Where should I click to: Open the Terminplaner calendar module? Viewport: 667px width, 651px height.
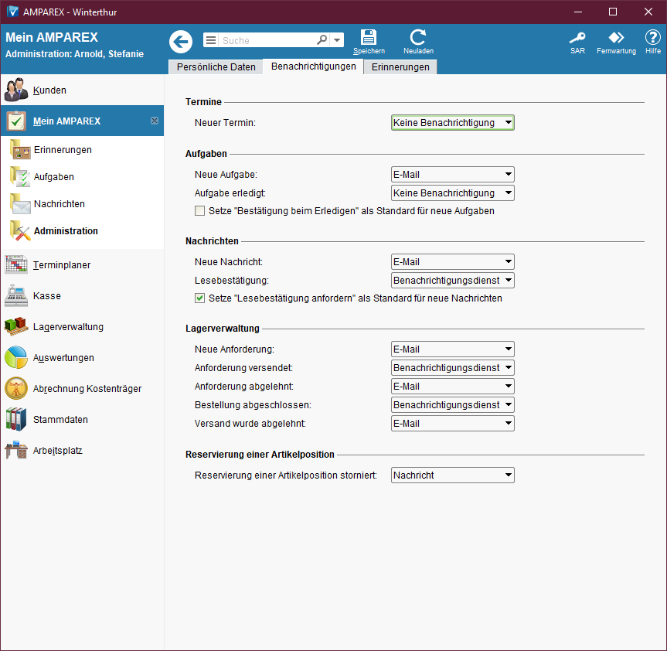click(x=62, y=265)
